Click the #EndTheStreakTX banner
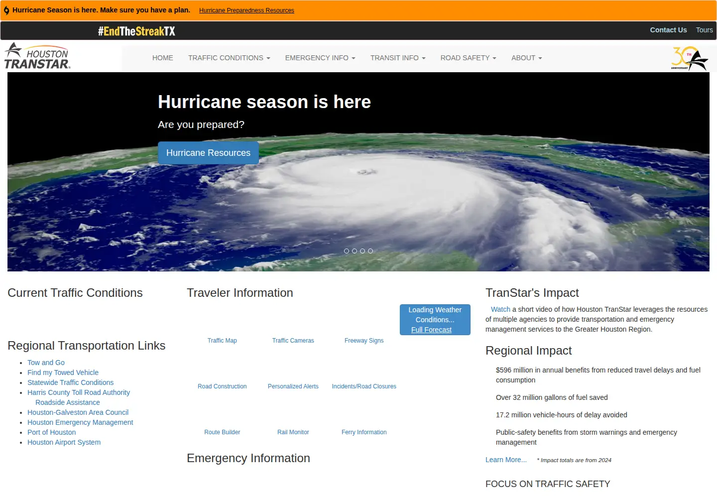This screenshot has height=498, width=717. pyautogui.click(x=136, y=31)
